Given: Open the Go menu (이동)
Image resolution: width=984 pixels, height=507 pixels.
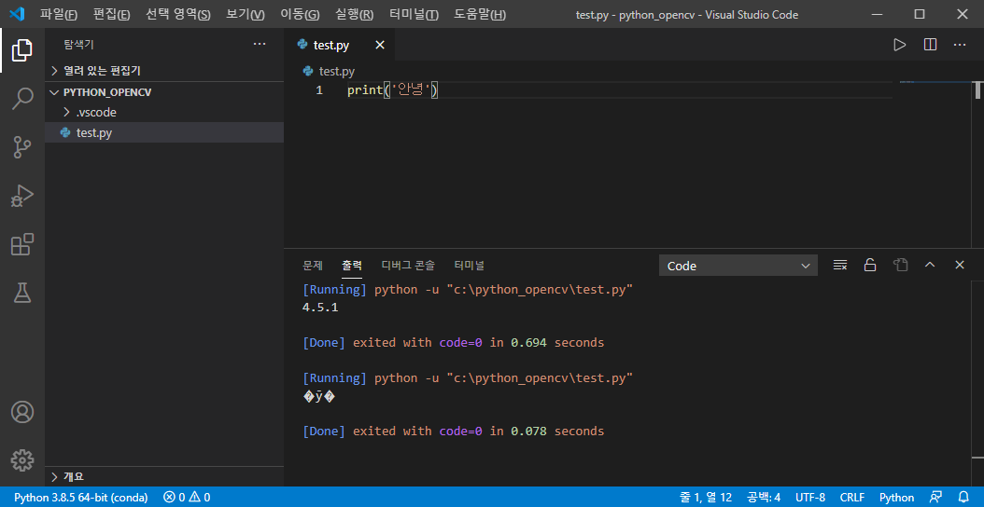Looking at the screenshot, I should click(x=300, y=14).
